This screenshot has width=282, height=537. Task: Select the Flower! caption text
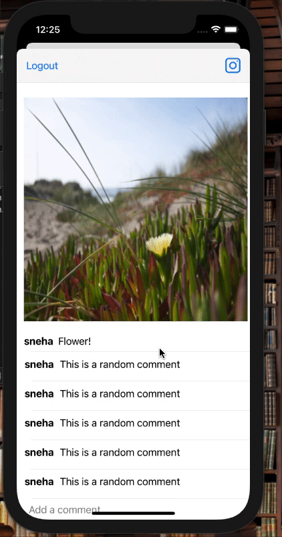tap(74, 341)
